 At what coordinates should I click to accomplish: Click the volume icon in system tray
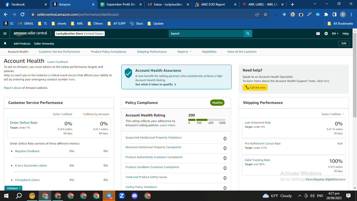click(312, 196)
